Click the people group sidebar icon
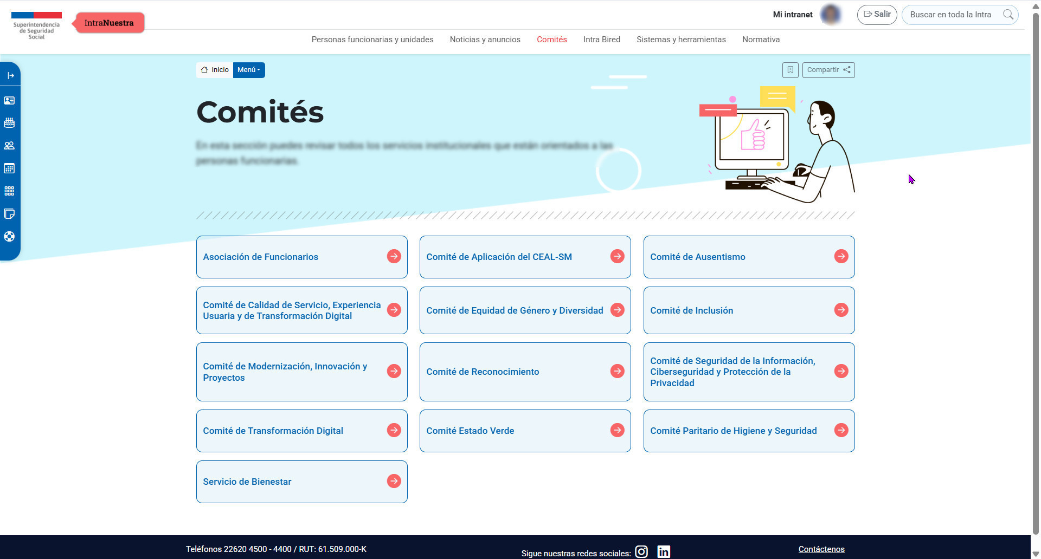Screen dimensions: 1041x559 pyautogui.click(x=9, y=146)
